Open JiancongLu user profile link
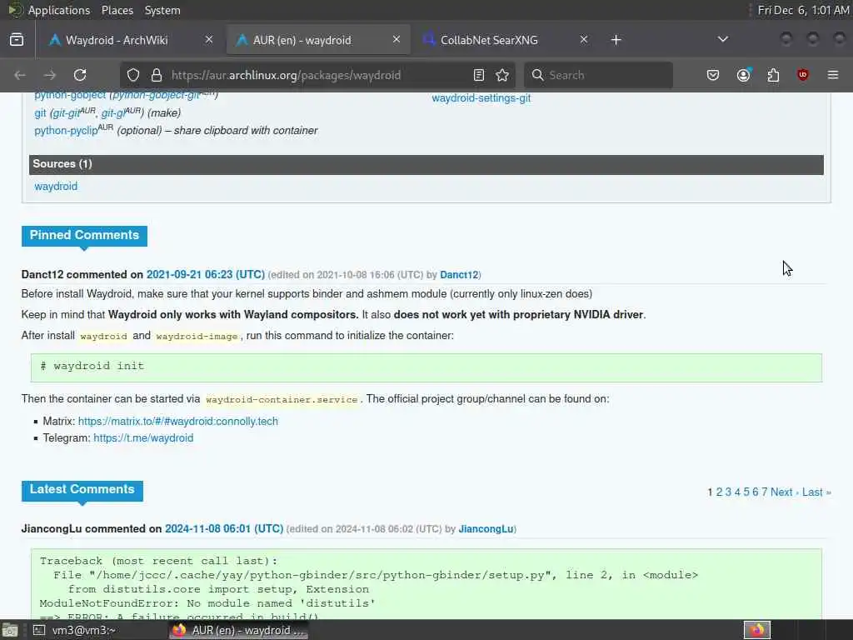Image resolution: width=853 pixels, height=640 pixels. pyautogui.click(x=486, y=529)
